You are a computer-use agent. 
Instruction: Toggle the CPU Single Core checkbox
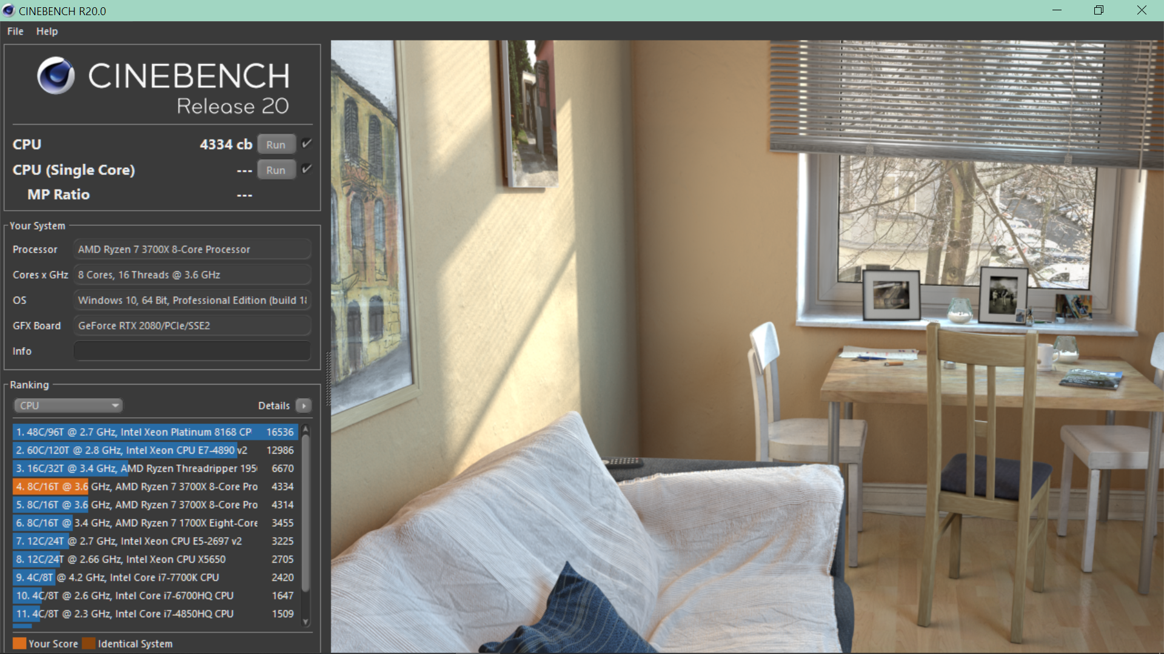click(307, 169)
